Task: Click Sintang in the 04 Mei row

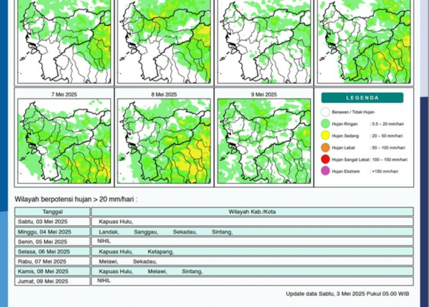Action: (x=222, y=232)
